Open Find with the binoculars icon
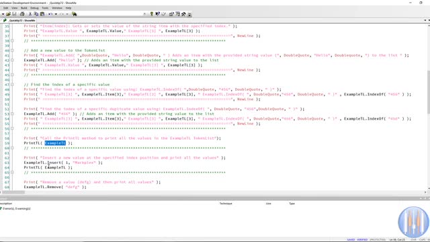 (x=74, y=14)
